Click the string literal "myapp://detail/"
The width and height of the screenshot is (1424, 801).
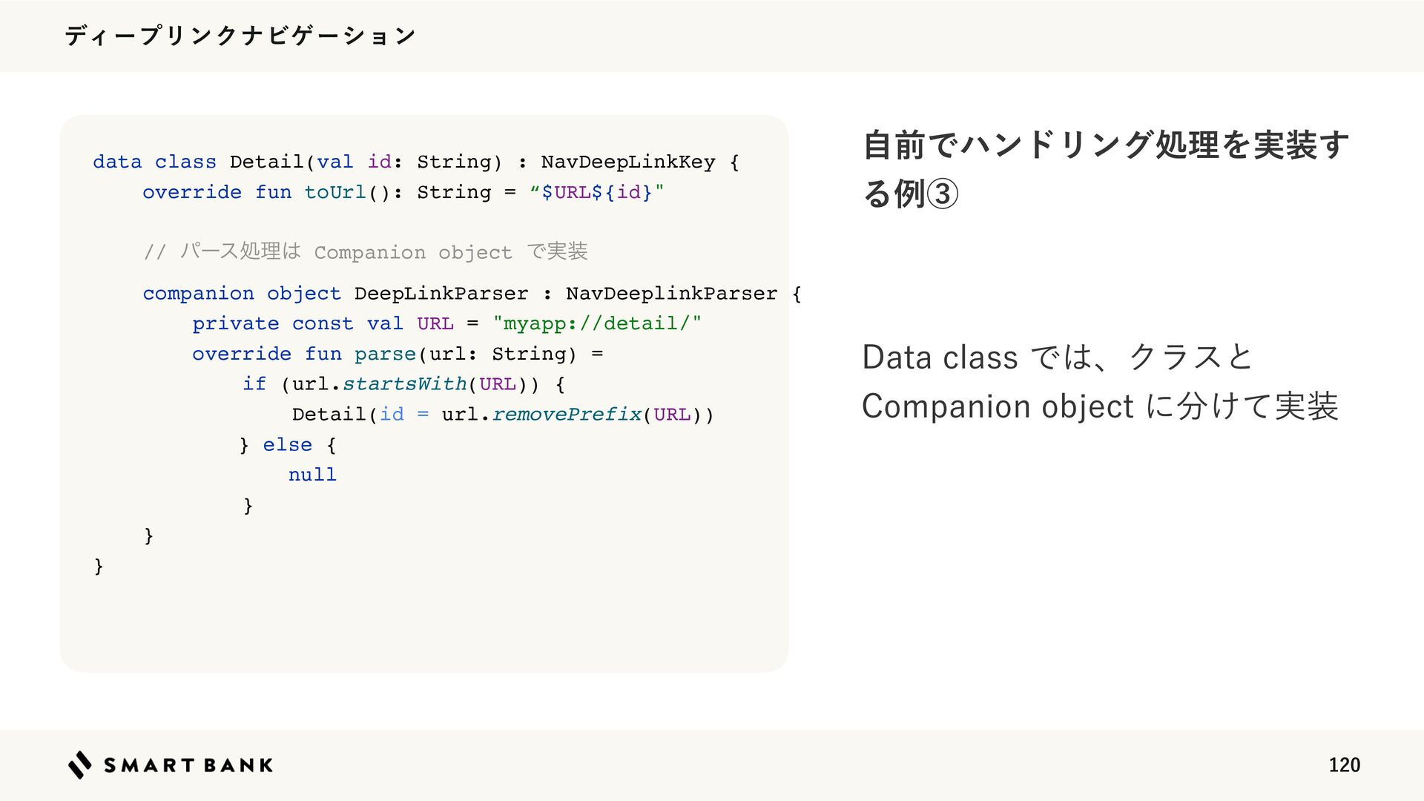click(597, 324)
